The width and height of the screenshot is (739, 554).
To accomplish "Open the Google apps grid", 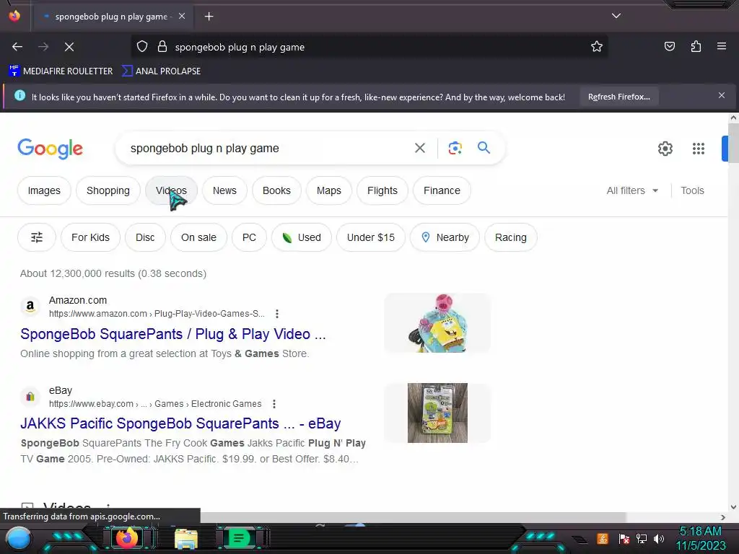I will tap(698, 149).
